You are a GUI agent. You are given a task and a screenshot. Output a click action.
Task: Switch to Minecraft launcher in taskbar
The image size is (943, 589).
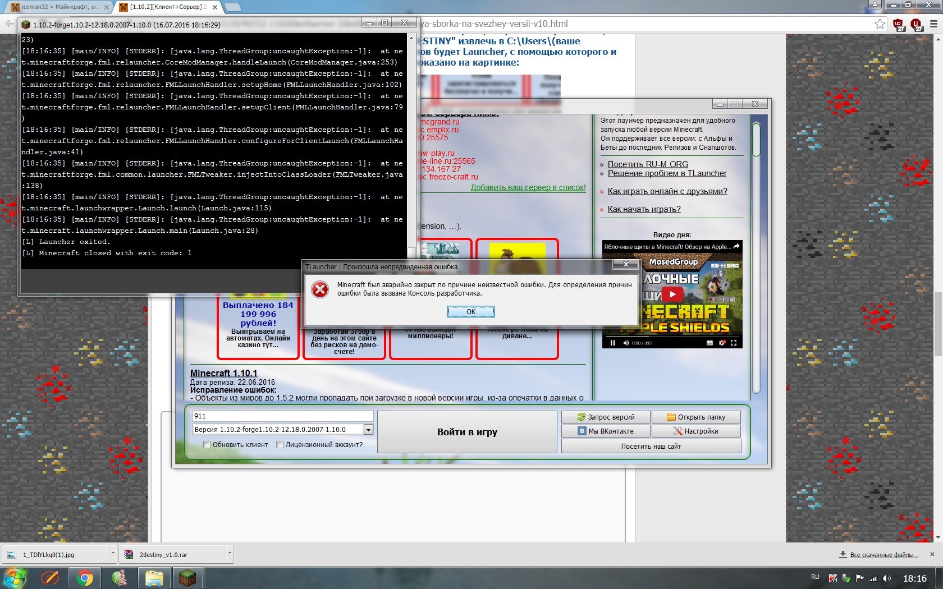pos(187,578)
